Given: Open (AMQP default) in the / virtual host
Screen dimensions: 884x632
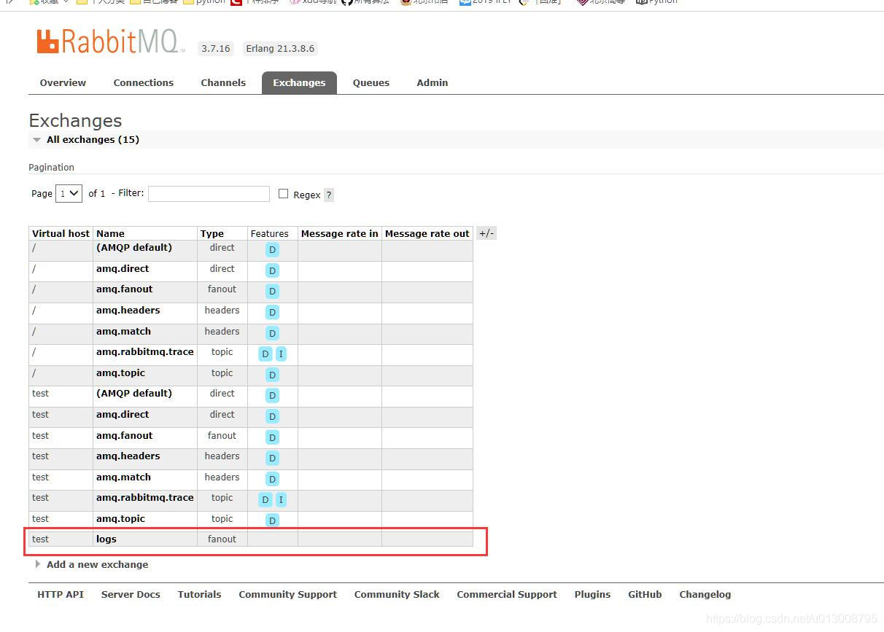Looking at the screenshot, I should point(134,247).
